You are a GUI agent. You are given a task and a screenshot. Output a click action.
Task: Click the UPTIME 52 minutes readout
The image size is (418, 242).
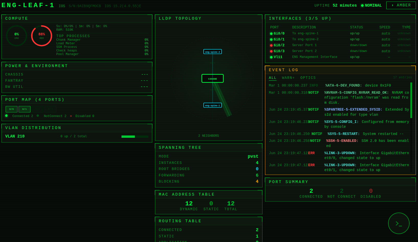click(x=335, y=5)
